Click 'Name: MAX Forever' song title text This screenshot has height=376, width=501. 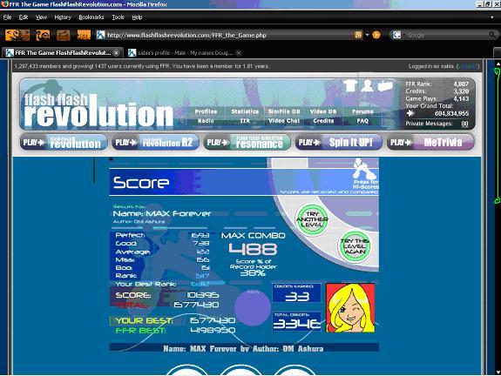[x=162, y=213]
